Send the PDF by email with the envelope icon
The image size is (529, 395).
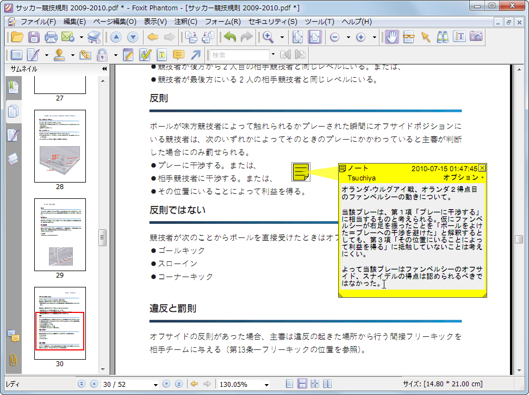(x=68, y=37)
